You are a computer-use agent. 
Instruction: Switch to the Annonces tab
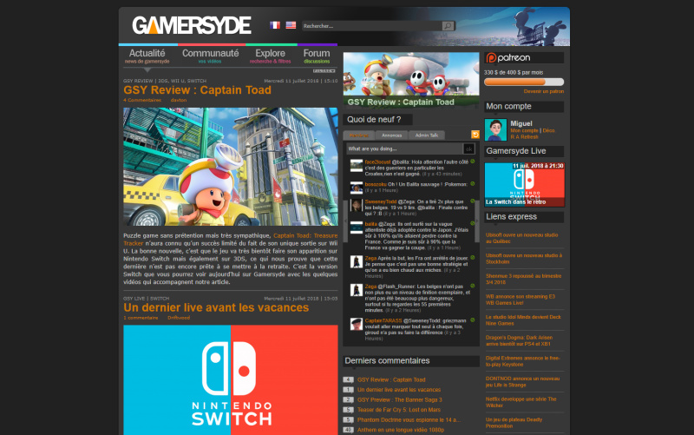(392, 135)
